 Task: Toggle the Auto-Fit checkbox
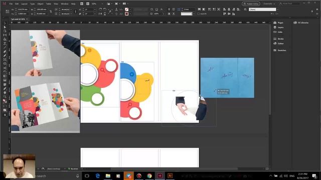pyautogui.click(x=199, y=14)
